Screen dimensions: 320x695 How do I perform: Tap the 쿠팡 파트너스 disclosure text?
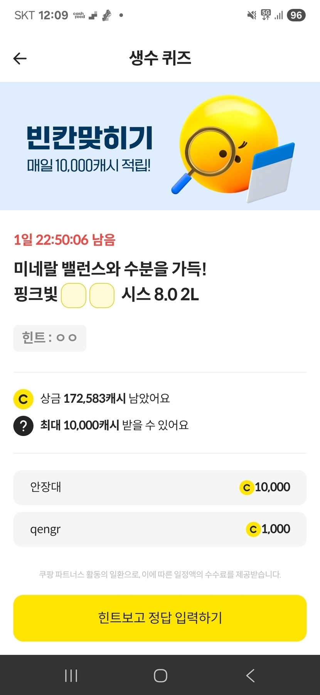[160, 574]
